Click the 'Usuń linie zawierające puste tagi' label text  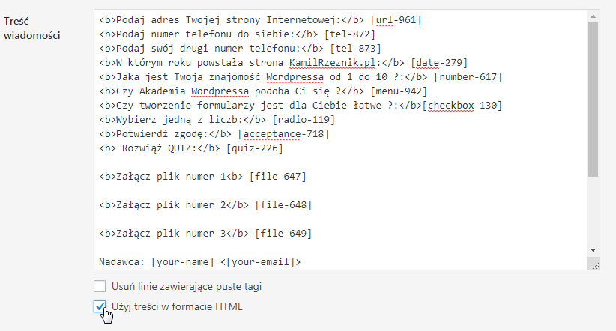[x=187, y=287]
